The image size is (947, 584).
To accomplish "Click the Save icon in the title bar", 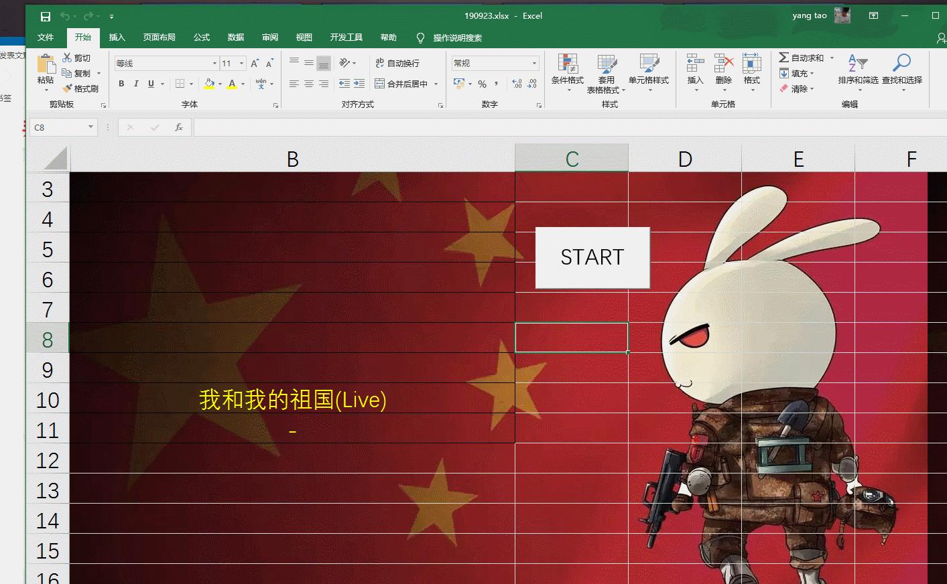I will [46, 16].
